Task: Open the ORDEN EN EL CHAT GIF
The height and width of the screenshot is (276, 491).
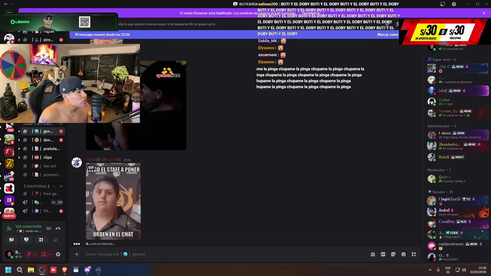Action: click(x=113, y=201)
